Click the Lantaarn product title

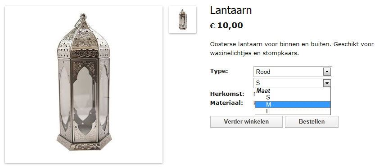(231, 10)
